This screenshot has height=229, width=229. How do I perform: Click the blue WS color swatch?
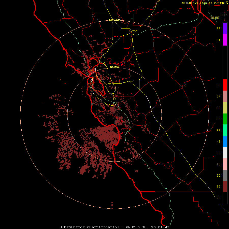[225, 141]
